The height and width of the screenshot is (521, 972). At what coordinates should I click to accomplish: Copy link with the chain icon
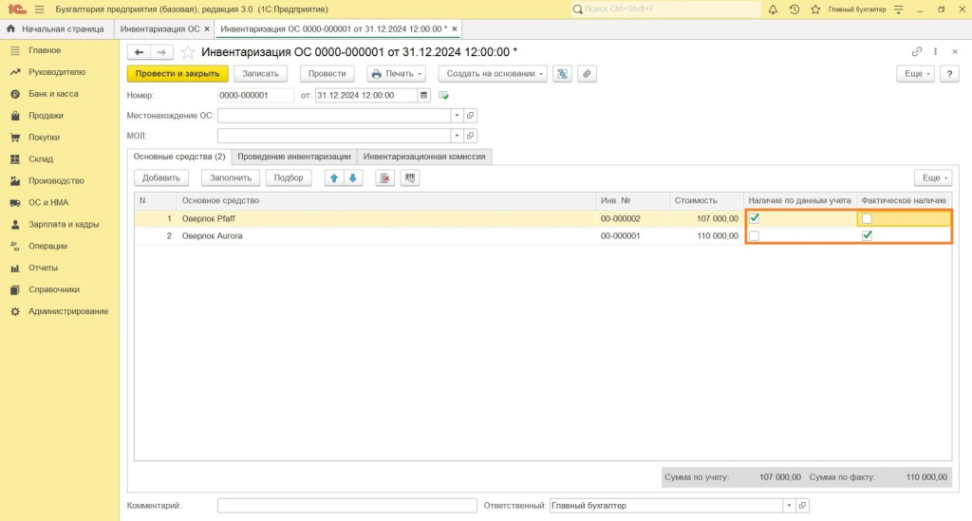[x=917, y=52]
